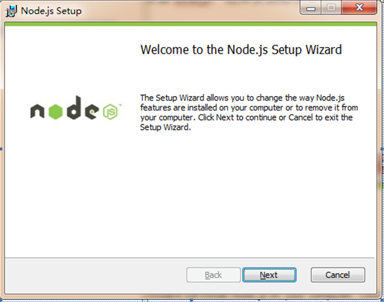
Task: Click the greyed-out maximize button
Action: tap(331, 8)
